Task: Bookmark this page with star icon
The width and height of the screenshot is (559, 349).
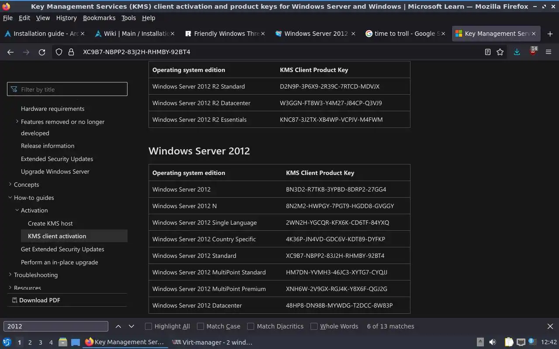Action: point(500,52)
